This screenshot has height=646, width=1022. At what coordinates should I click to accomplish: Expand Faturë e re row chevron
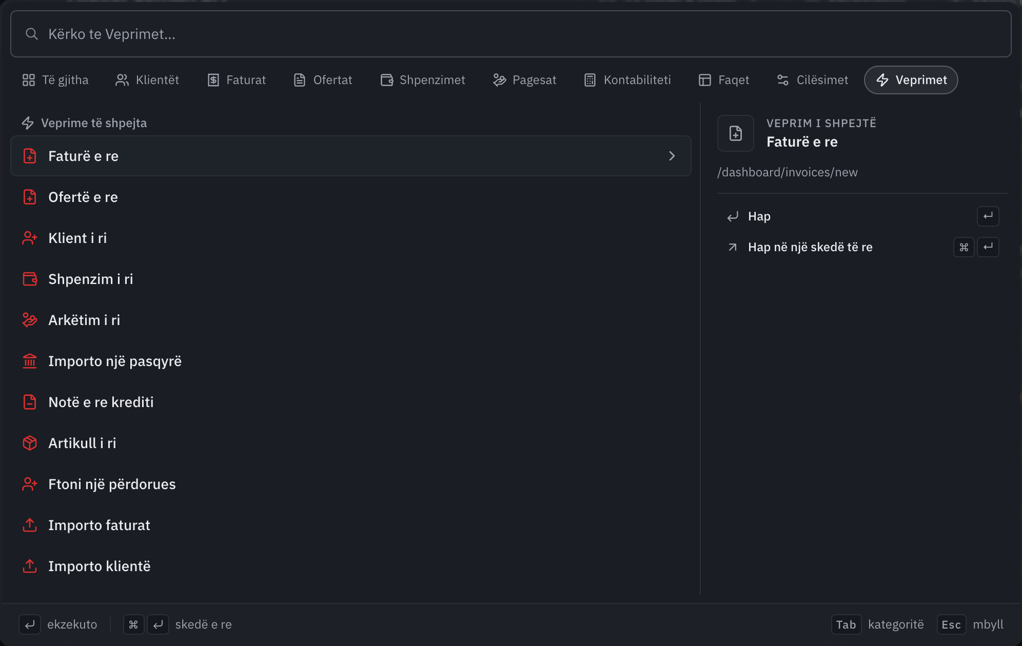tap(672, 156)
